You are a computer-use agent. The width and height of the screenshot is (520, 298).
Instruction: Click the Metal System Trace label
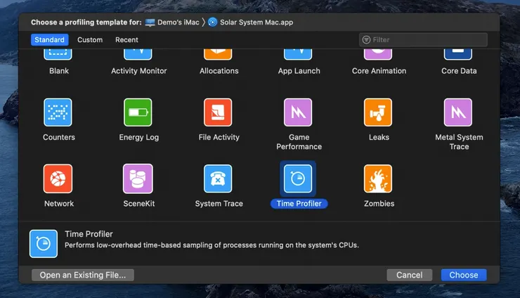(459, 142)
